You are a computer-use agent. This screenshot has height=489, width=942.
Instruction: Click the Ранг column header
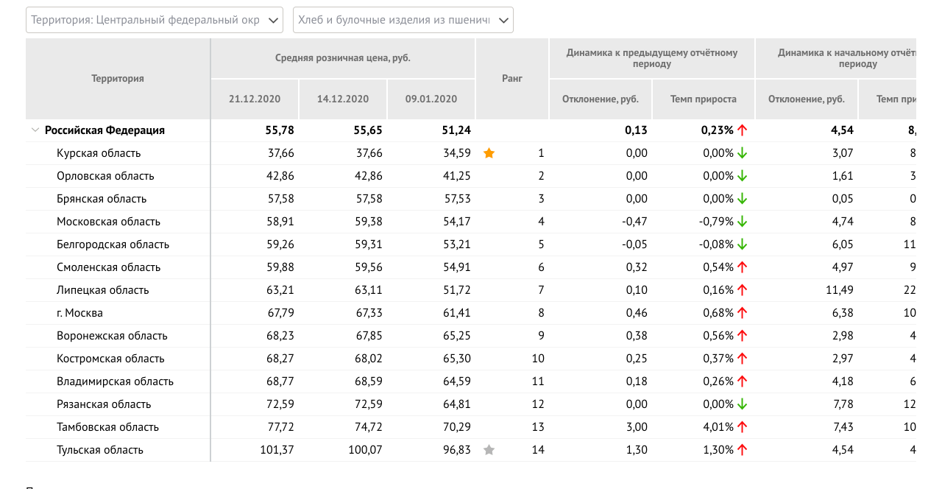(x=512, y=79)
